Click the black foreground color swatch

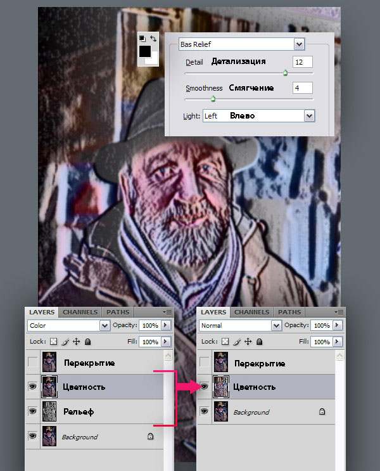tap(144, 51)
